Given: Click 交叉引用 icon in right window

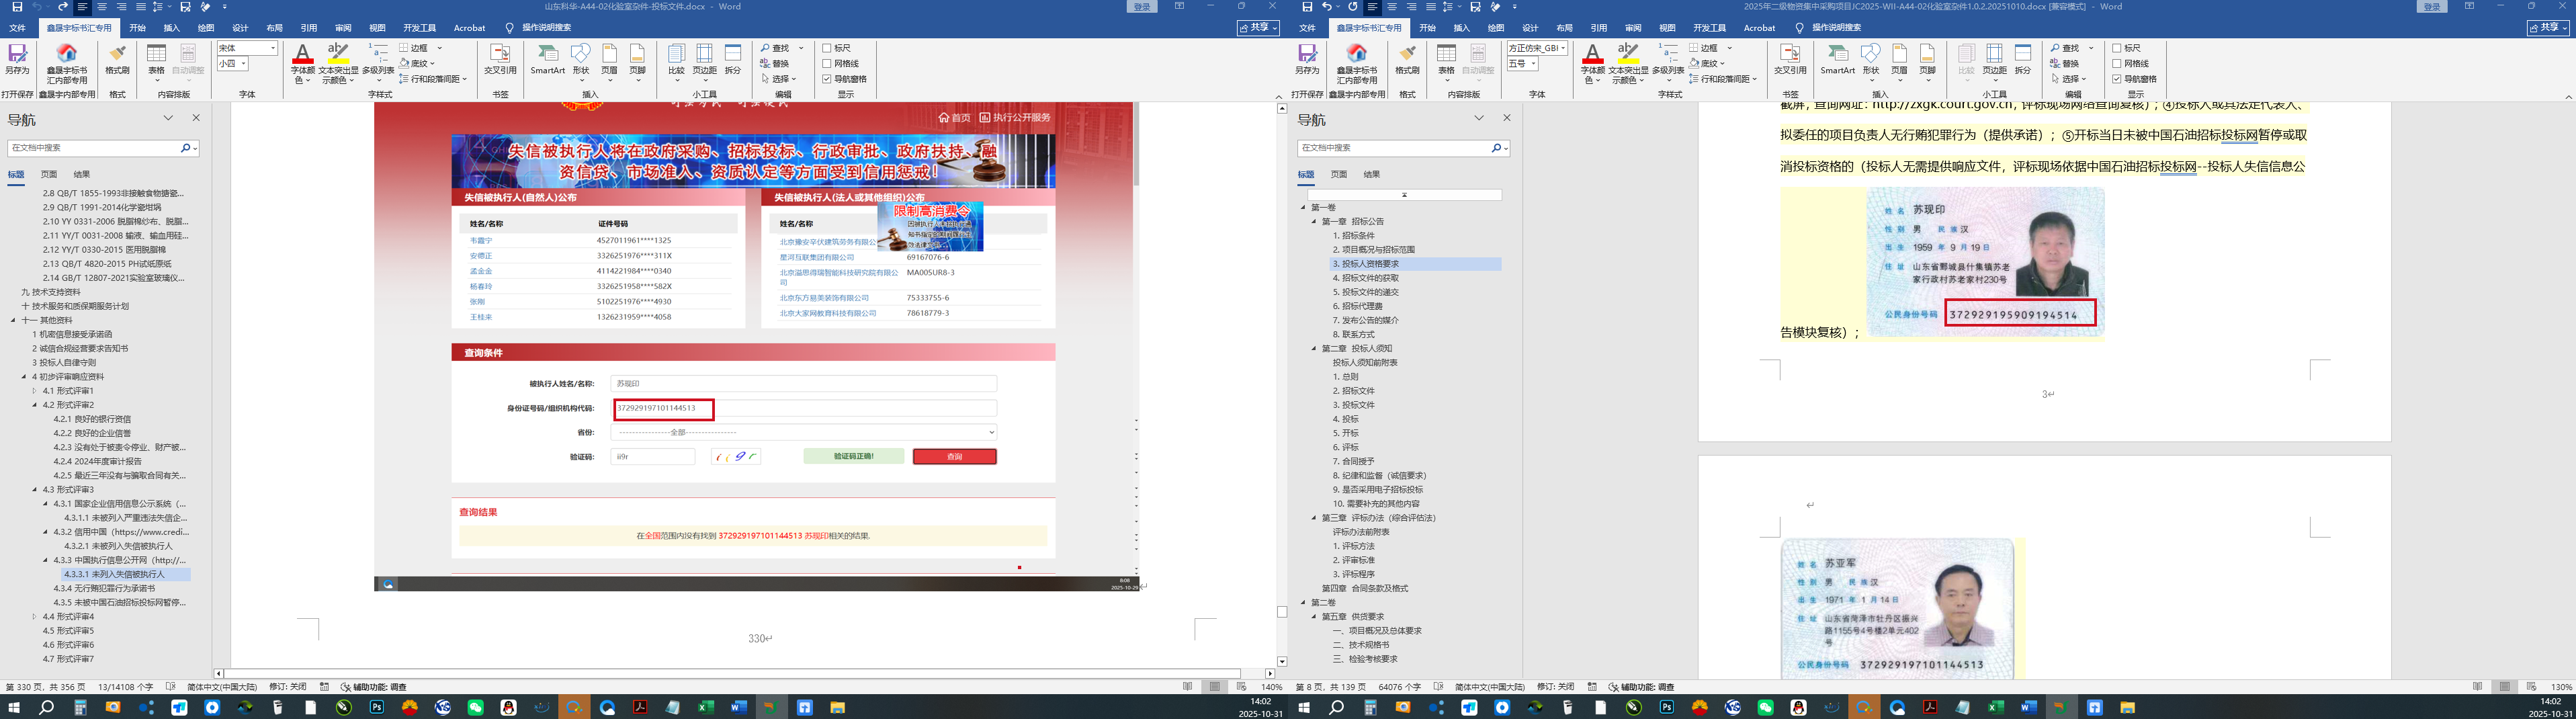Looking at the screenshot, I should coord(1790,59).
